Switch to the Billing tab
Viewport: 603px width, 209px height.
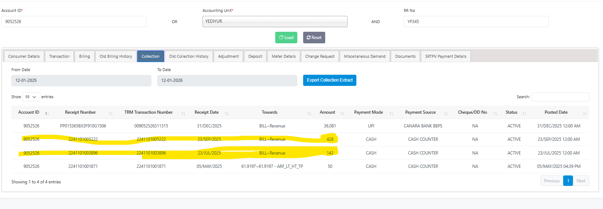[x=84, y=56]
